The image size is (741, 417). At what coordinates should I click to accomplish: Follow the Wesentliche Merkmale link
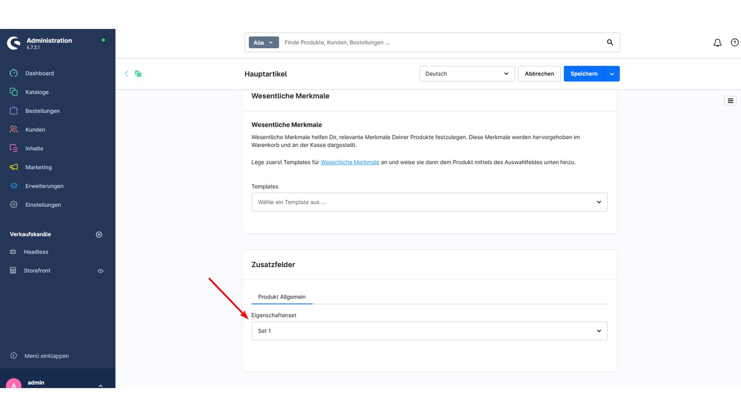coord(350,162)
